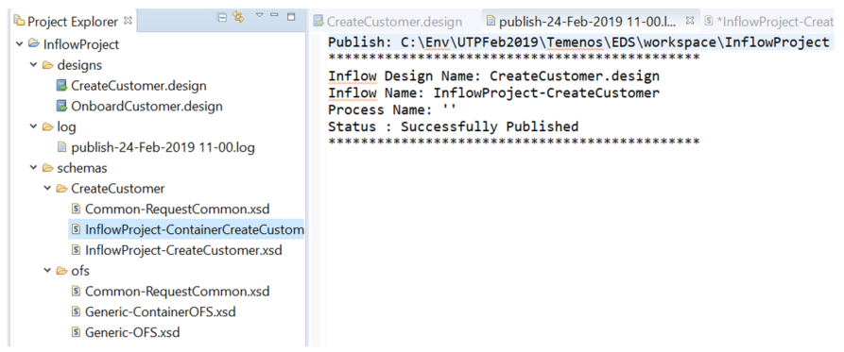Click the Status Successfully Published log line
844x352 pixels.
point(454,126)
